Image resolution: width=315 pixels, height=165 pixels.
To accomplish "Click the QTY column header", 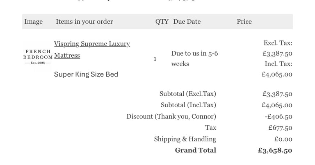I will (162, 21).
